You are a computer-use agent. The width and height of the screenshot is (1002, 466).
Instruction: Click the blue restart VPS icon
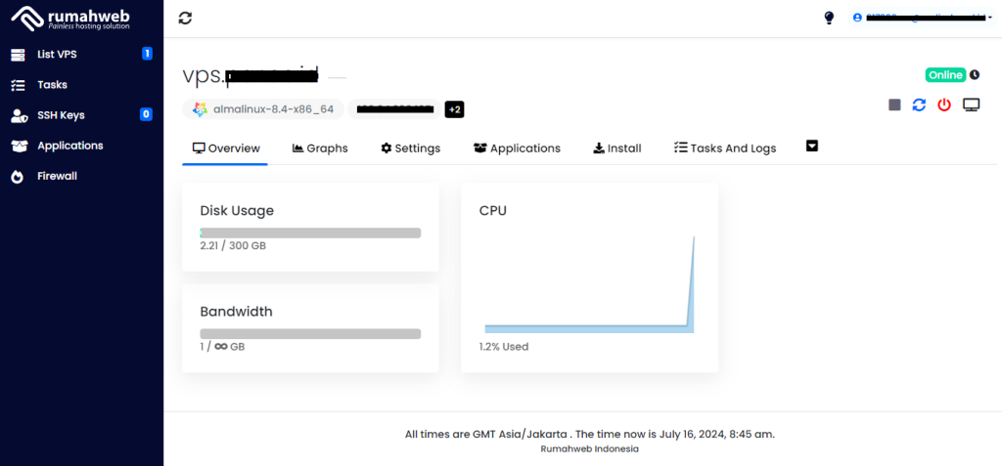tap(919, 105)
